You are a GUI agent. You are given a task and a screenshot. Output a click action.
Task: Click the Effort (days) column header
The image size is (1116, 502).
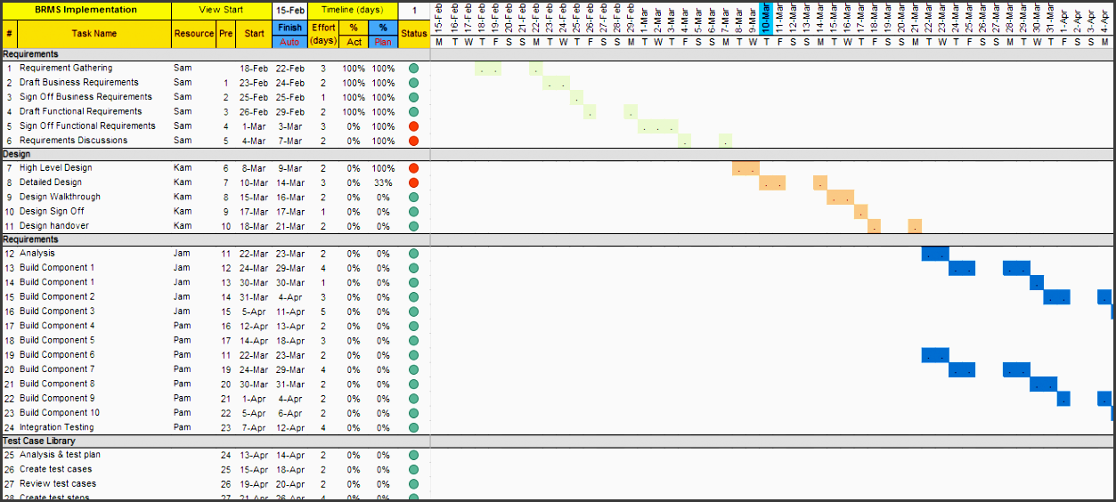(323, 34)
